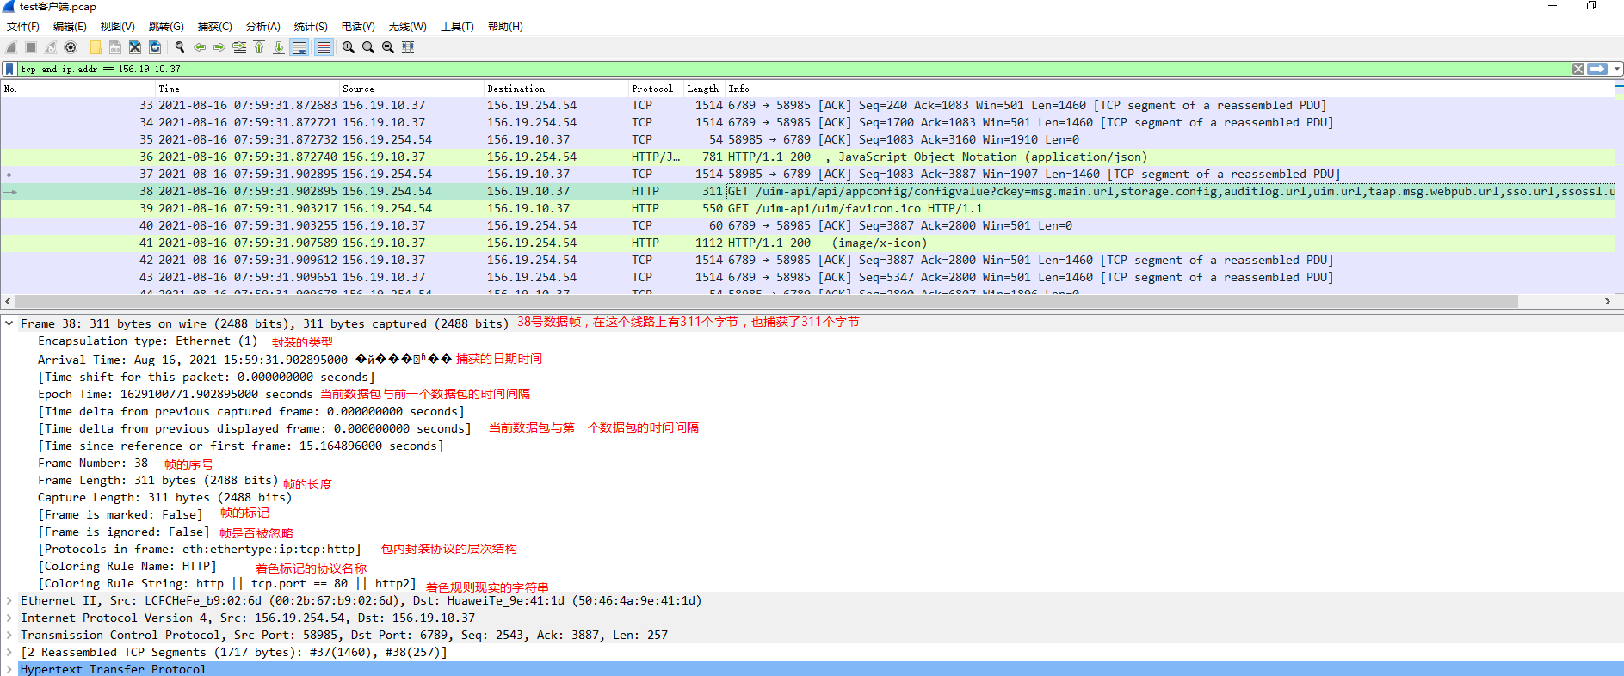Screen dimensions: 1624x676
Task: Open the 编辑(E) menu
Action: point(70,27)
